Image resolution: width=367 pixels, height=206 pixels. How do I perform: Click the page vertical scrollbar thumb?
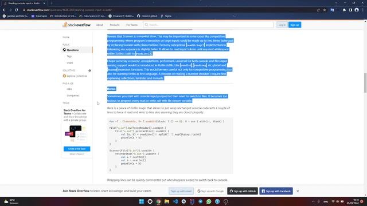click(365, 83)
